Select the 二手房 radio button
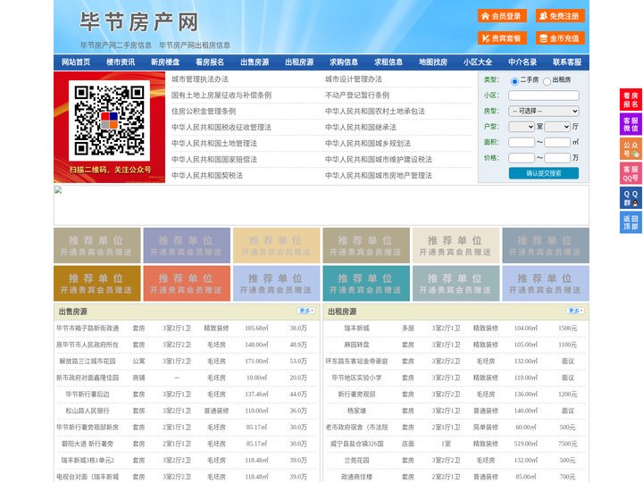The image size is (643, 482). click(514, 81)
